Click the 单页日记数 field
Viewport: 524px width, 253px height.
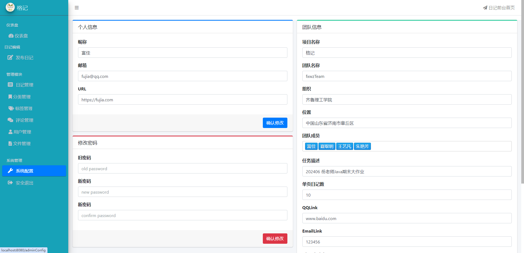click(407, 195)
